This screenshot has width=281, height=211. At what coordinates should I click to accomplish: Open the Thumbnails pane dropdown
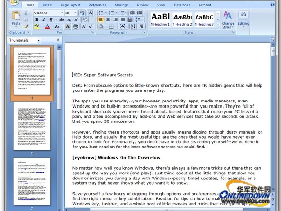38,40
